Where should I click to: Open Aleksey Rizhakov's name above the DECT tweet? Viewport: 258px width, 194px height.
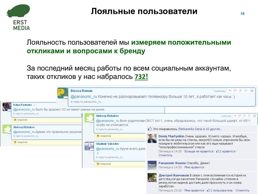click(107, 116)
